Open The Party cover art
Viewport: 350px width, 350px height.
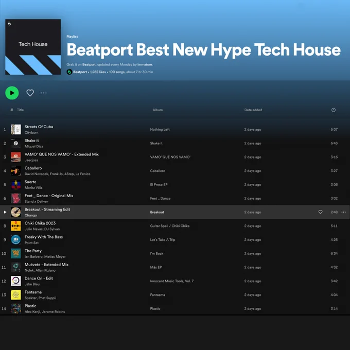[16, 254]
